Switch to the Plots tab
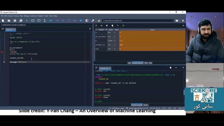The image size is (224, 126). 146,63
